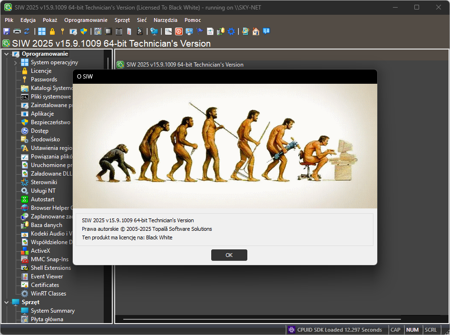Select WinRT Classes tree item

(x=48, y=294)
